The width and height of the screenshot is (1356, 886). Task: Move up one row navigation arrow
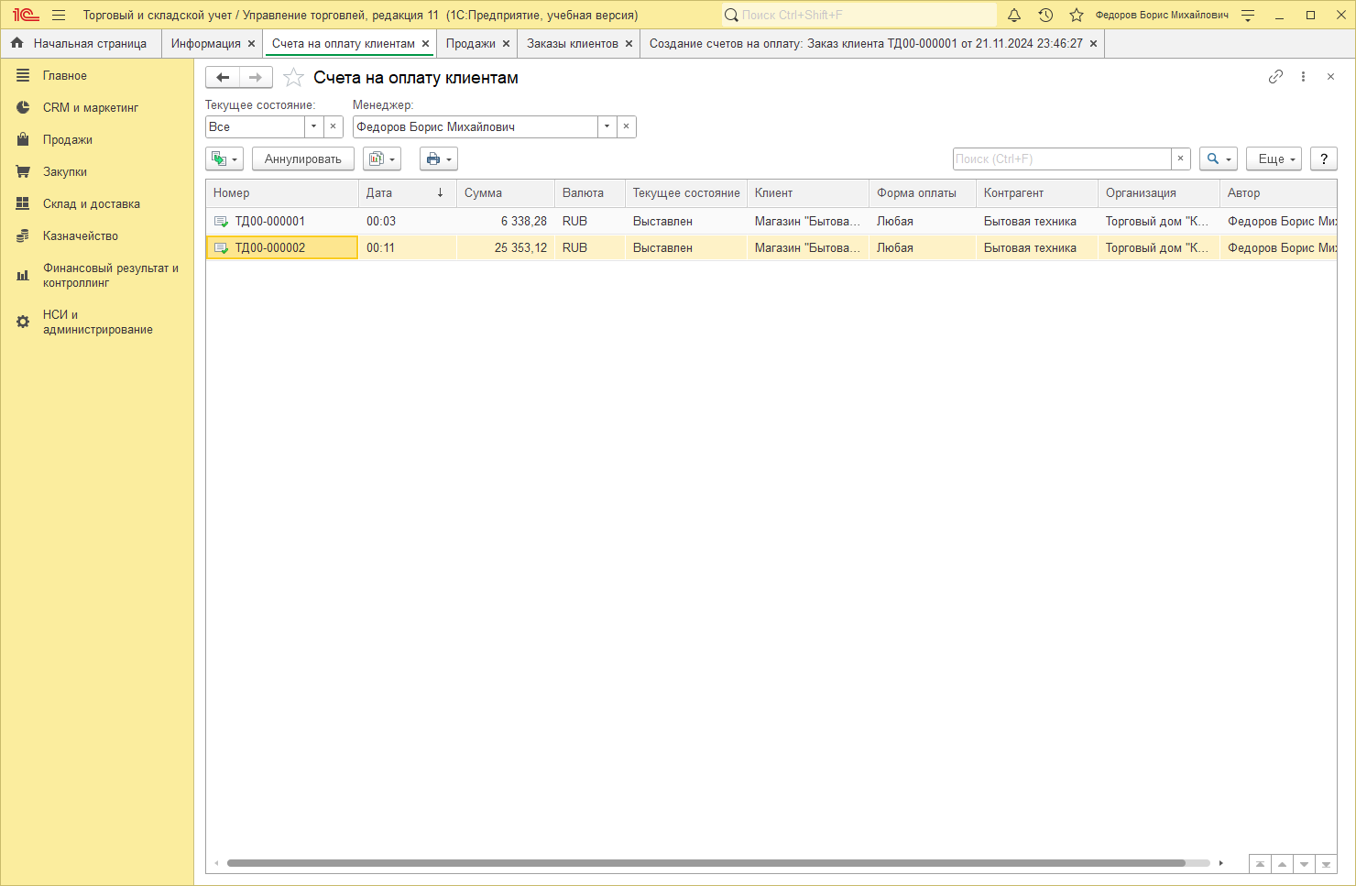pos(1282,864)
